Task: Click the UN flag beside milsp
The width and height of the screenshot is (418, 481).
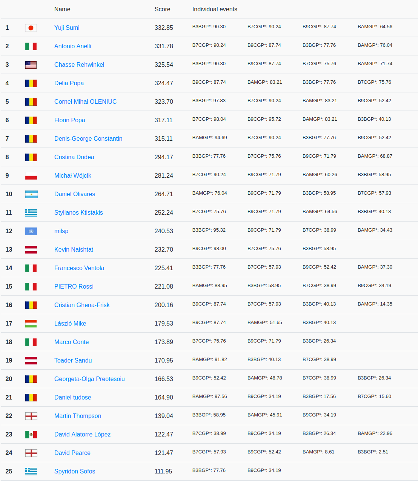Action: point(31,231)
